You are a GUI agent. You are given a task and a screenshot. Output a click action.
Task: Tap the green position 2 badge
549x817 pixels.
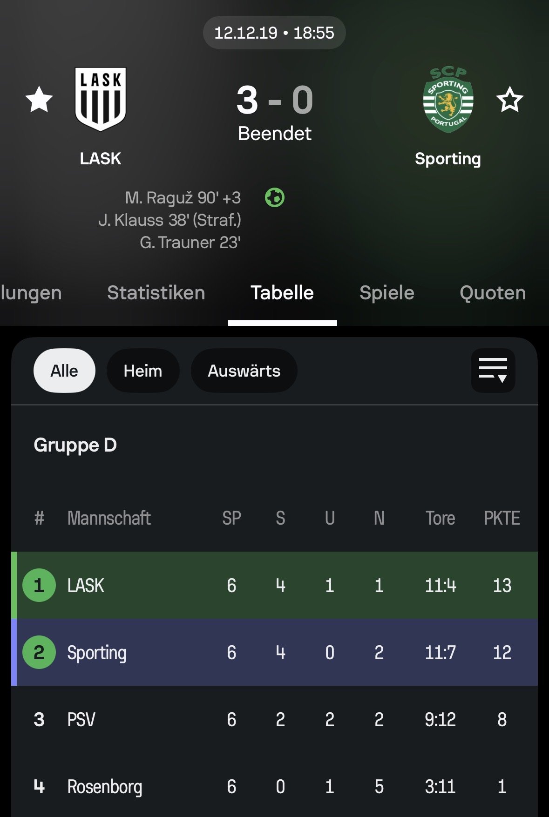coord(39,652)
